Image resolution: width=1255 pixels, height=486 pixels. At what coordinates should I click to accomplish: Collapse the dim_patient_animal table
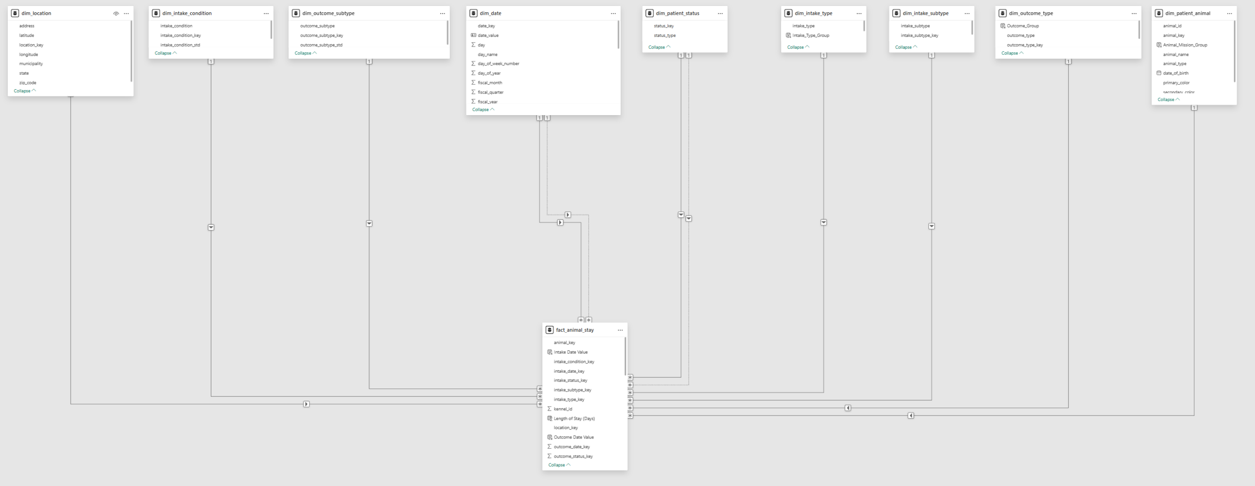tap(1168, 99)
